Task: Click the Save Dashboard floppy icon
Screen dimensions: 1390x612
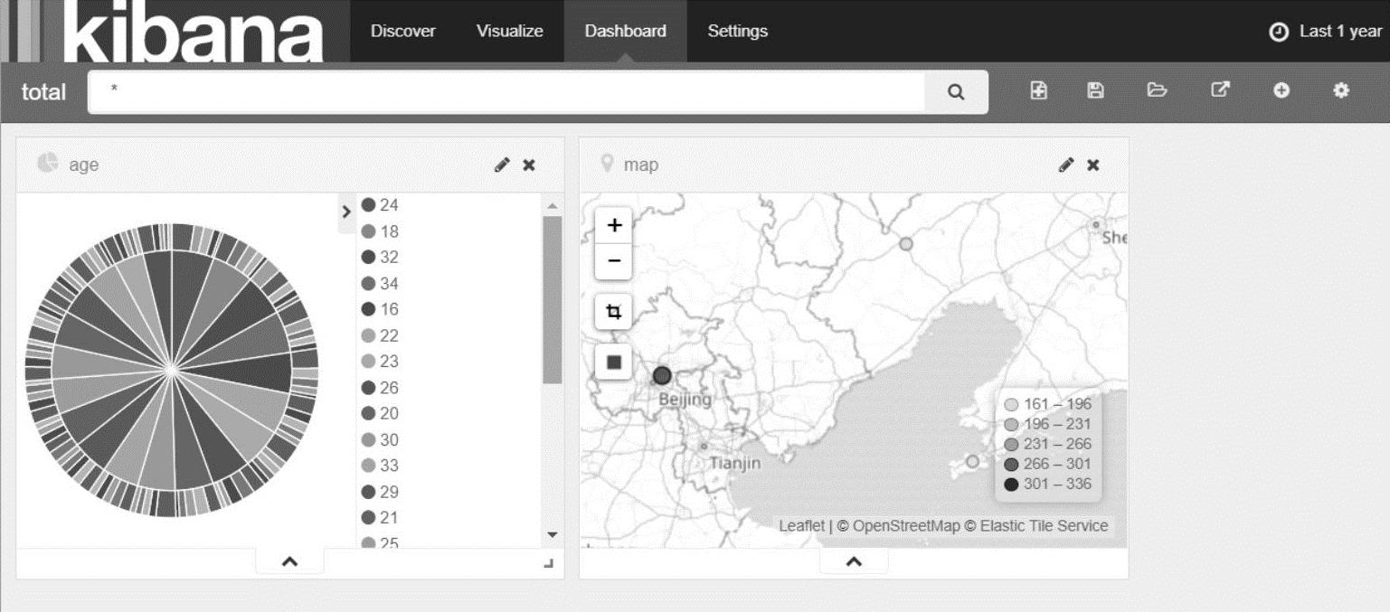Action: (x=1095, y=90)
